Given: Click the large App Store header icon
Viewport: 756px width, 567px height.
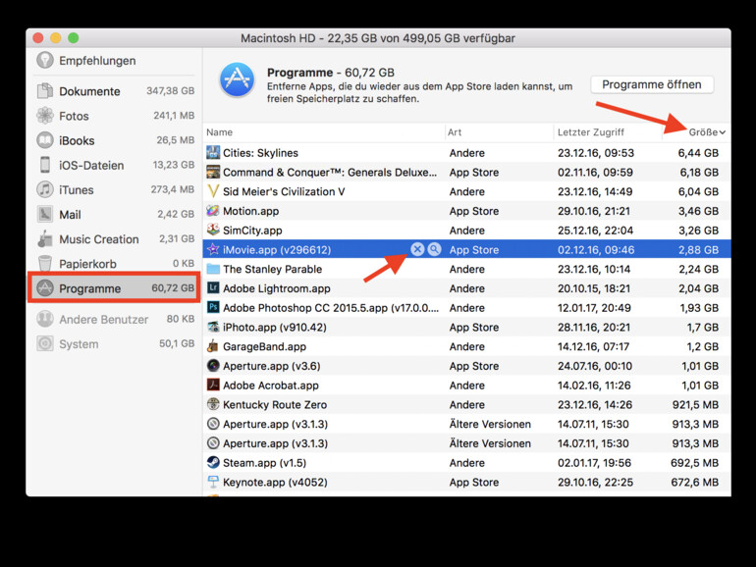Looking at the screenshot, I should click(x=237, y=80).
